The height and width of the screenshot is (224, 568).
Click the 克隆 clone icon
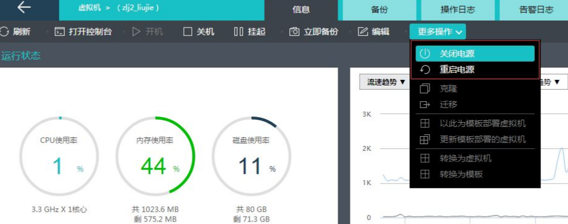click(x=425, y=89)
